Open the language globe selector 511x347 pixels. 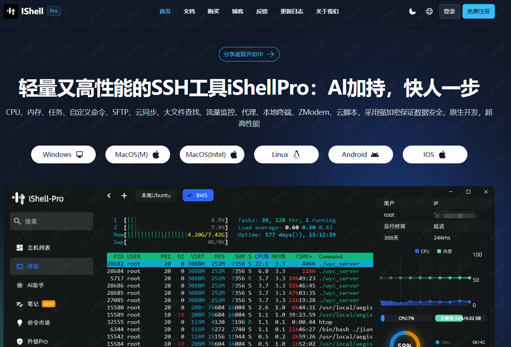click(429, 11)
